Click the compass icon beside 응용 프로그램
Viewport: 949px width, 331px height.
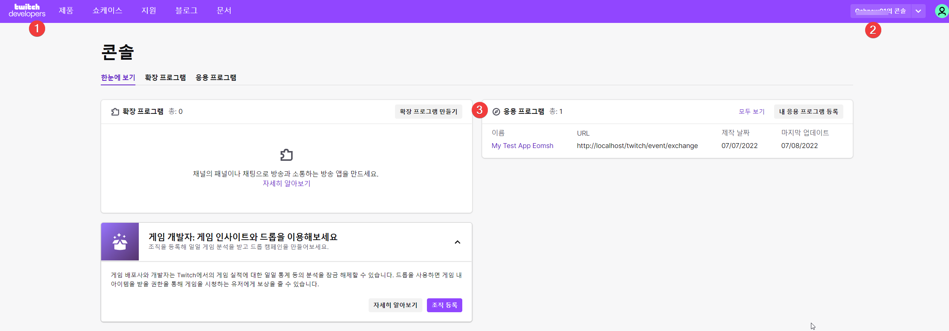point(496,112)
